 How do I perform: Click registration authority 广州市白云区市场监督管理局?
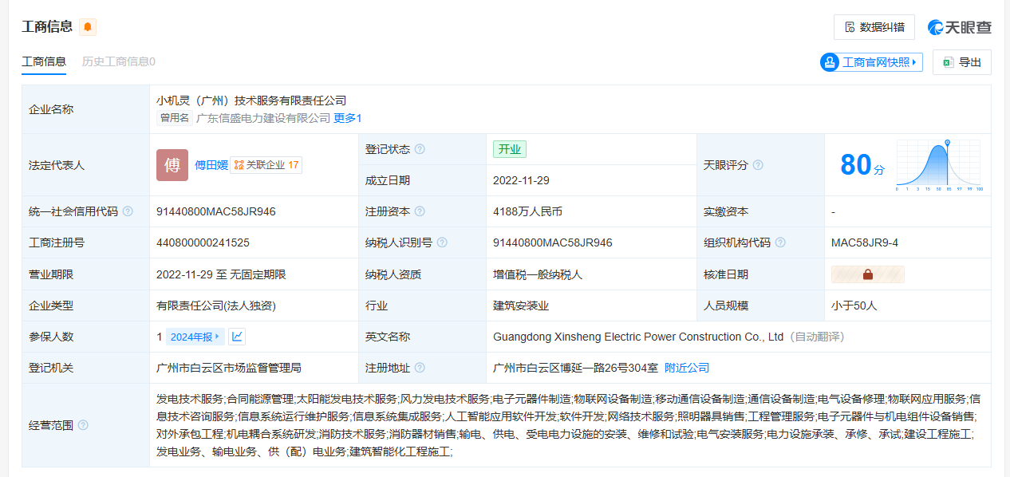[229, 368]
